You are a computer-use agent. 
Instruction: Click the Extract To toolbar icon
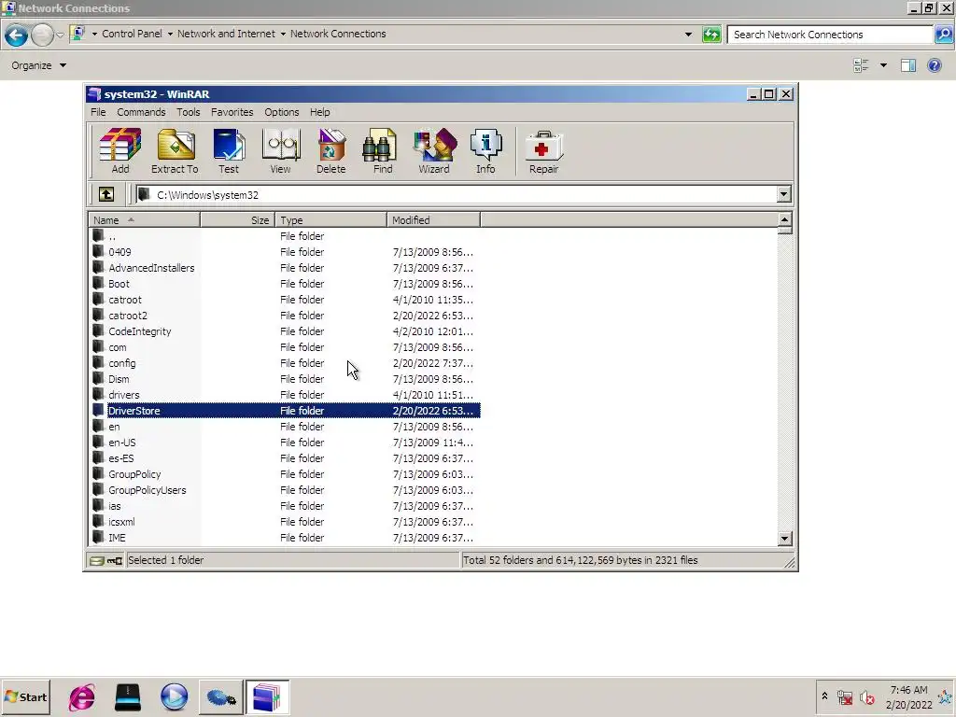[175, 151]
